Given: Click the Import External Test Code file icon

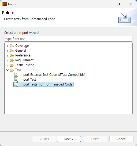Looking at the screenshot, I should (x=16, y=75).
